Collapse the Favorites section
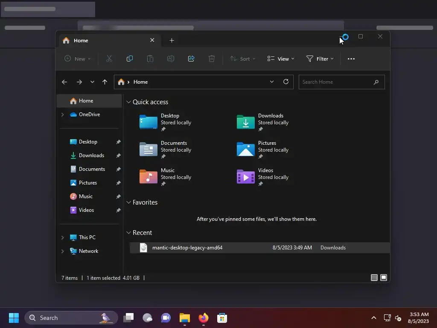The image size is (437, 328). (x=128, y=202)
